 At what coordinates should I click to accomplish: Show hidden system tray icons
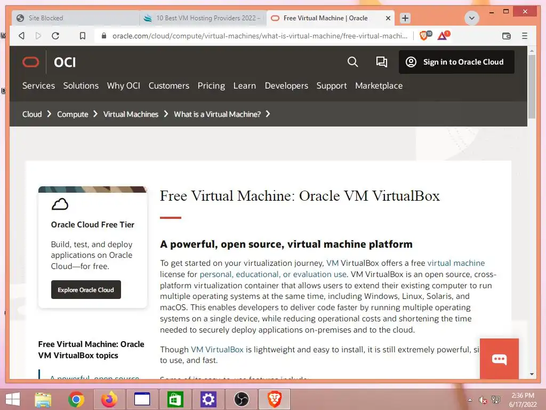click(470, 400)
